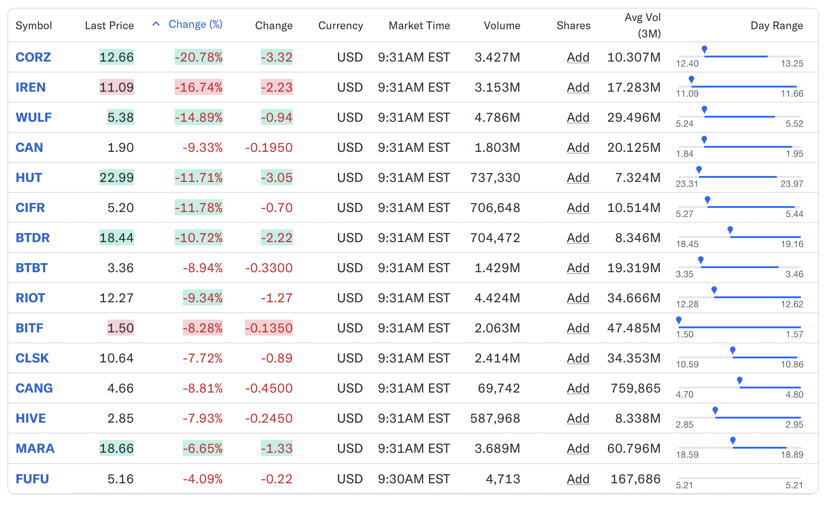Open the BITF ticker link

(30, 328)
